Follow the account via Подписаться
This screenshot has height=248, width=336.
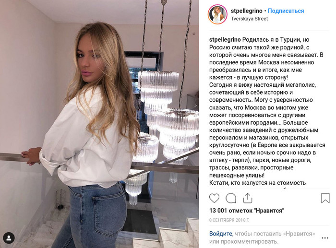pyautogui.click(x=286, y=11)
